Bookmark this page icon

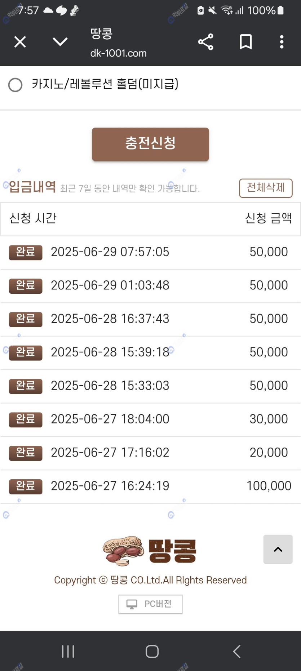246,42
